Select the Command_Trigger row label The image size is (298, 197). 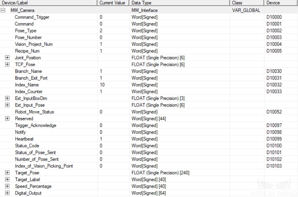(32, 17)
